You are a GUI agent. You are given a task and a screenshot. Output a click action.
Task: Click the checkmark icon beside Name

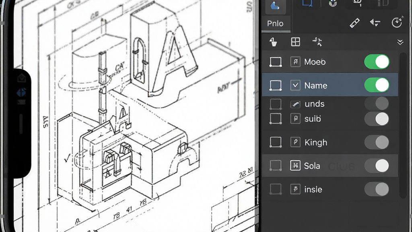point(295,85)
